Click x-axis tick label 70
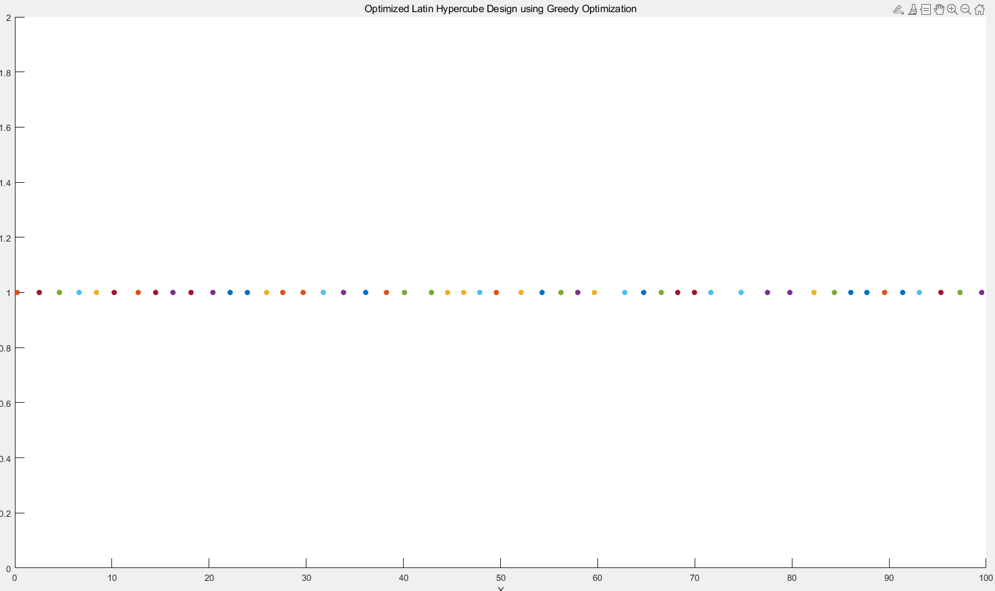 pyautogui.click(x=695, y=578)
